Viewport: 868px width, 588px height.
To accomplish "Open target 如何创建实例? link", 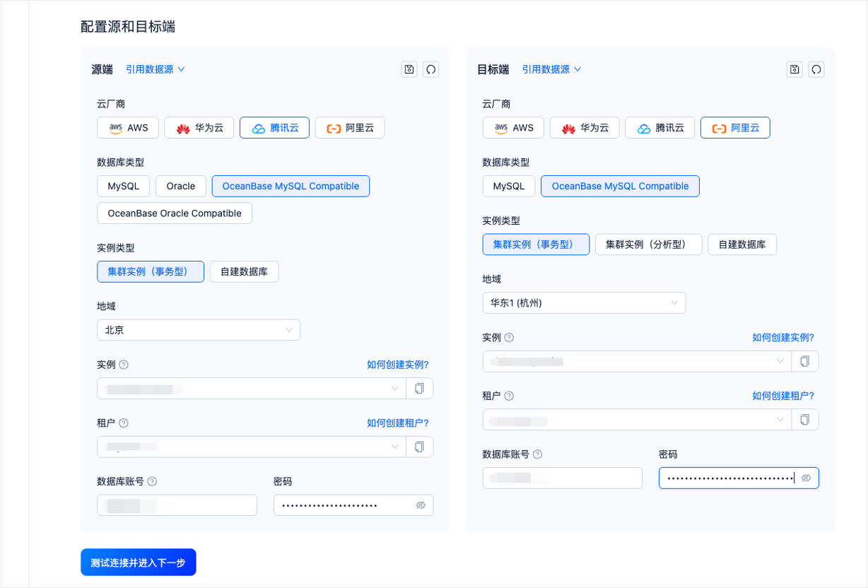I will pyautogui.click(x=783, y=338).
